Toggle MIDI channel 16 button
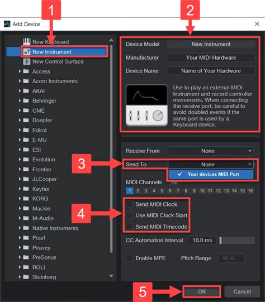The image size is (265, 302). pos(250,191)
